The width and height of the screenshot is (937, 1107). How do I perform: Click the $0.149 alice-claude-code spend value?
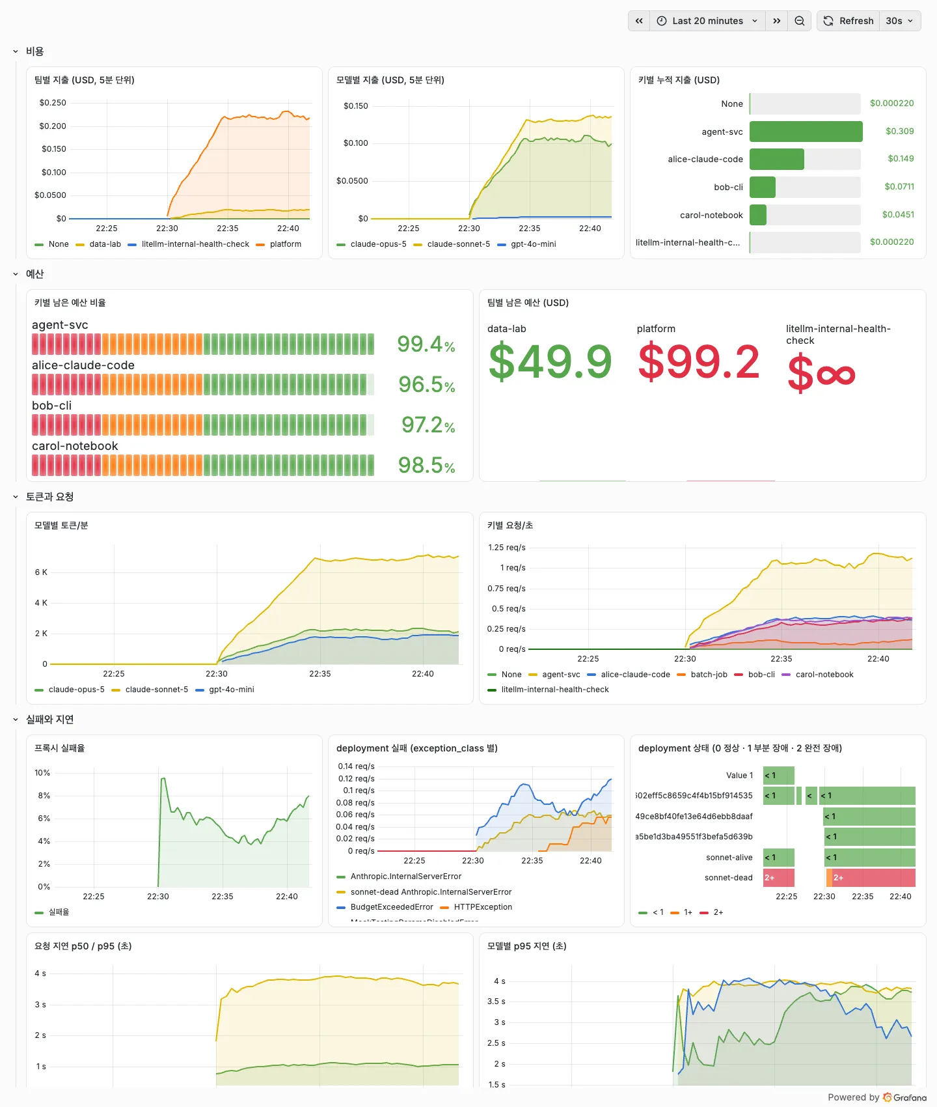click(901, 159)
